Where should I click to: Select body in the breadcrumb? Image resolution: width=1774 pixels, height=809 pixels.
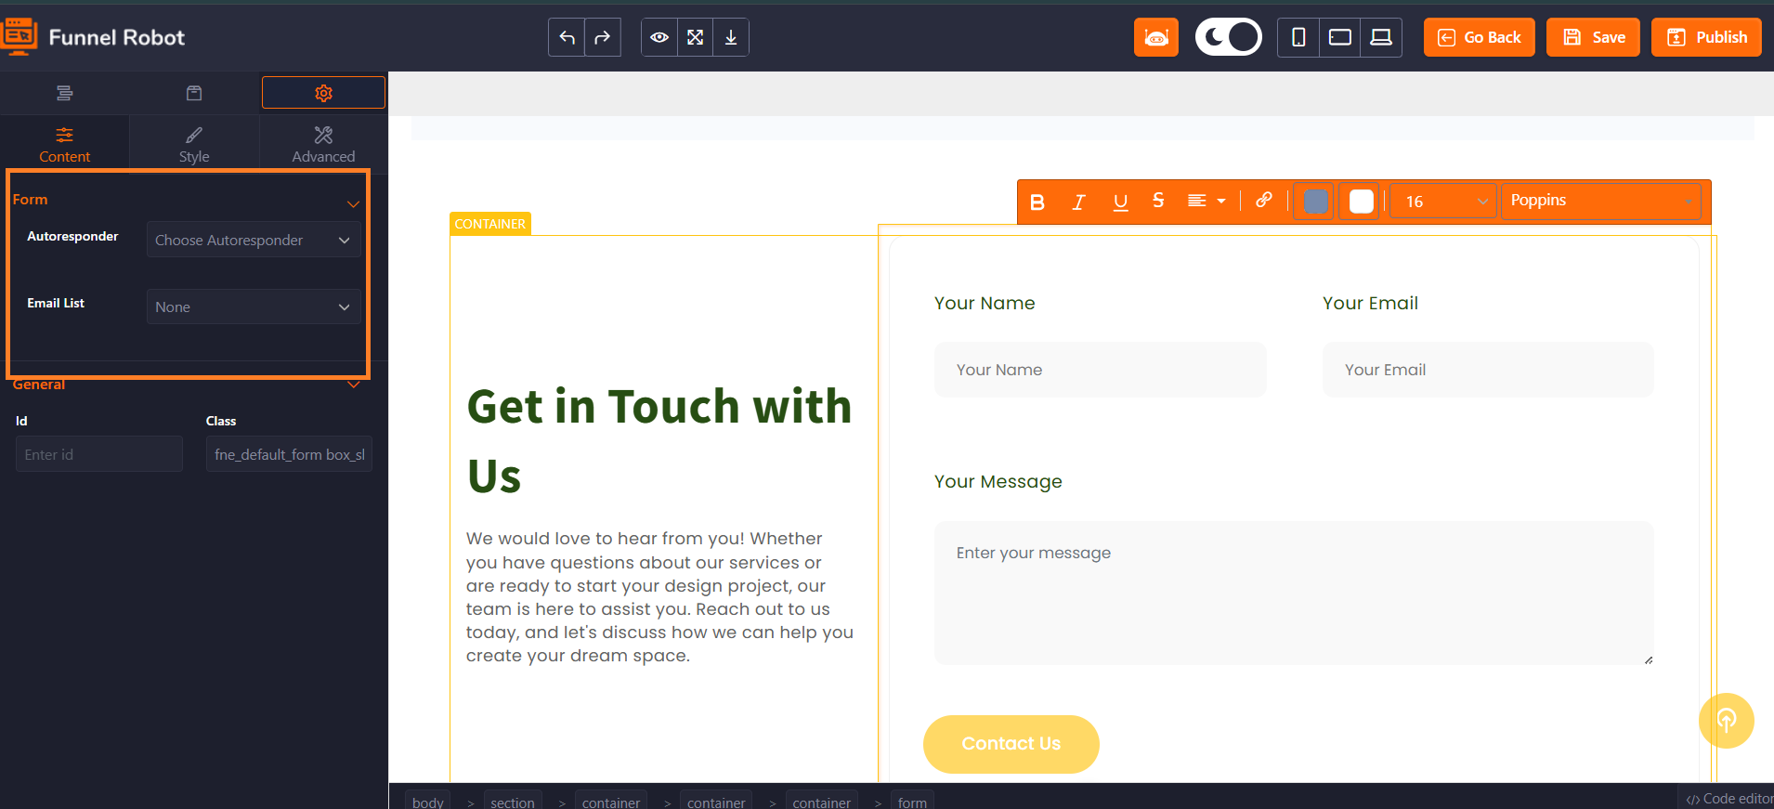[x=428, y=802]
